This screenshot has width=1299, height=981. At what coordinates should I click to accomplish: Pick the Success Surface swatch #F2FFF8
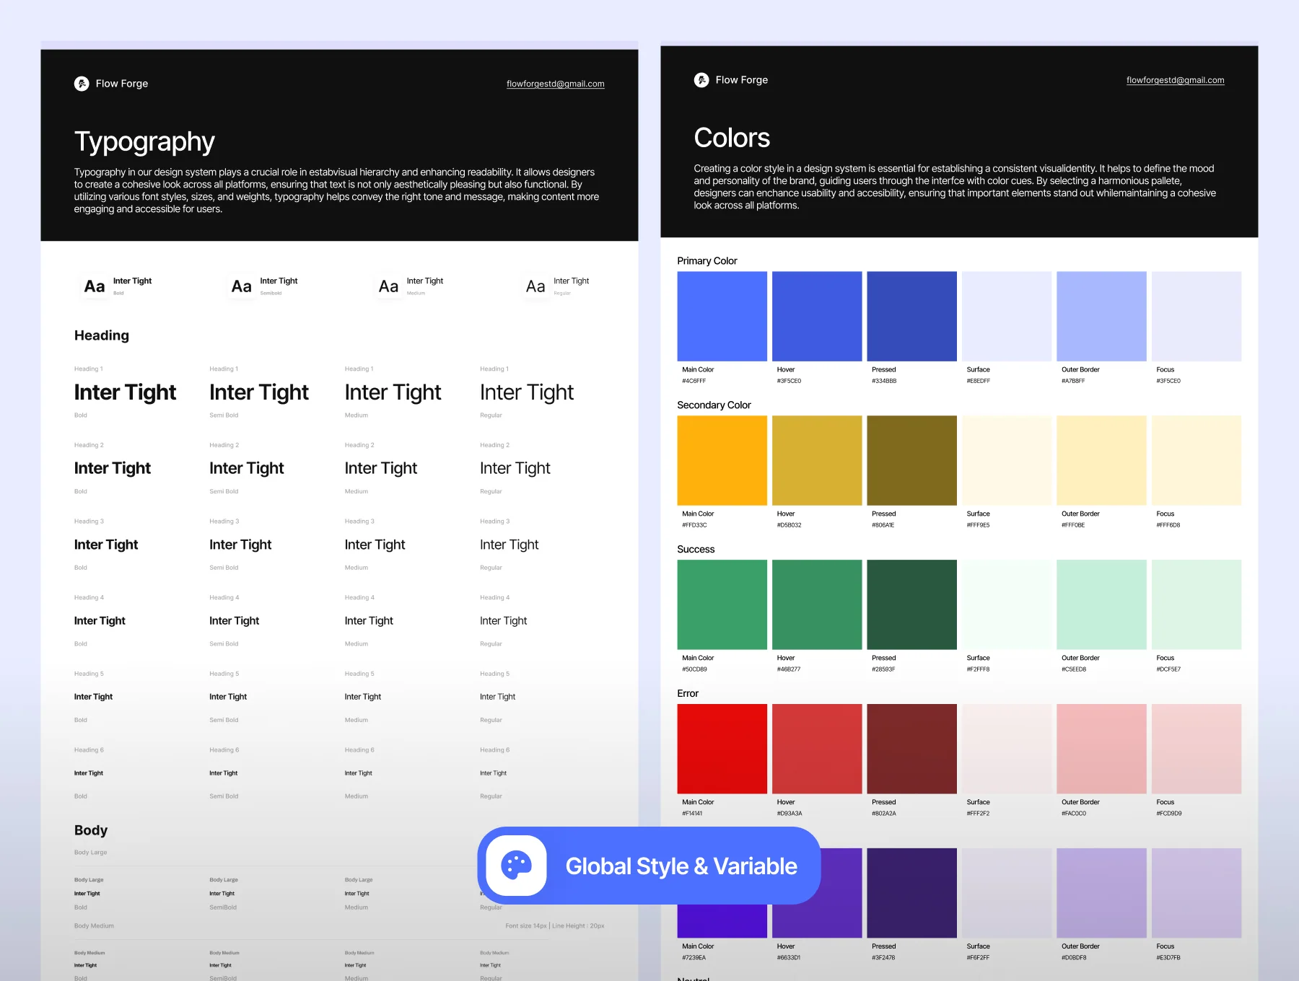coord(1007,604)
